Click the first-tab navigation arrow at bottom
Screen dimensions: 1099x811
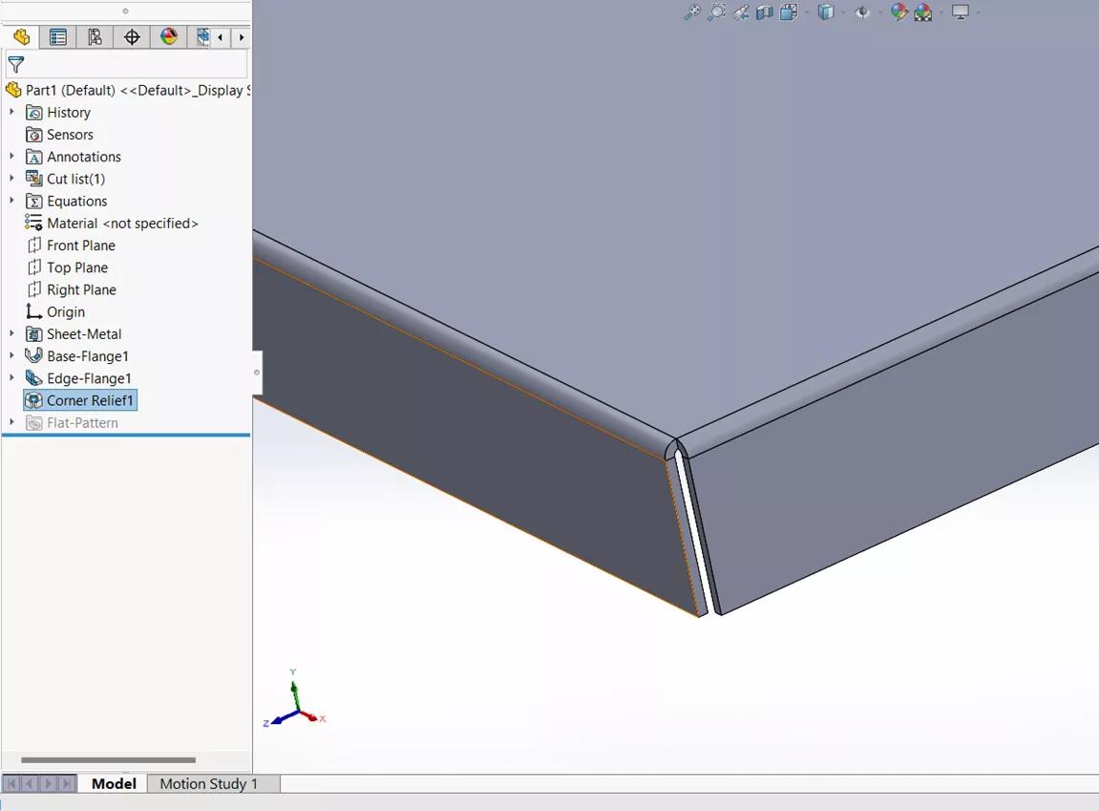point(11,783)
